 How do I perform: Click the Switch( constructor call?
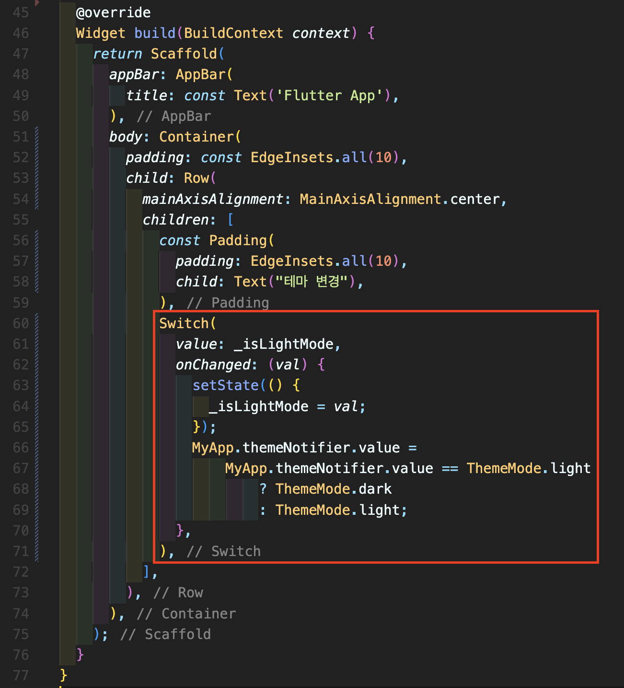[188, 323]
